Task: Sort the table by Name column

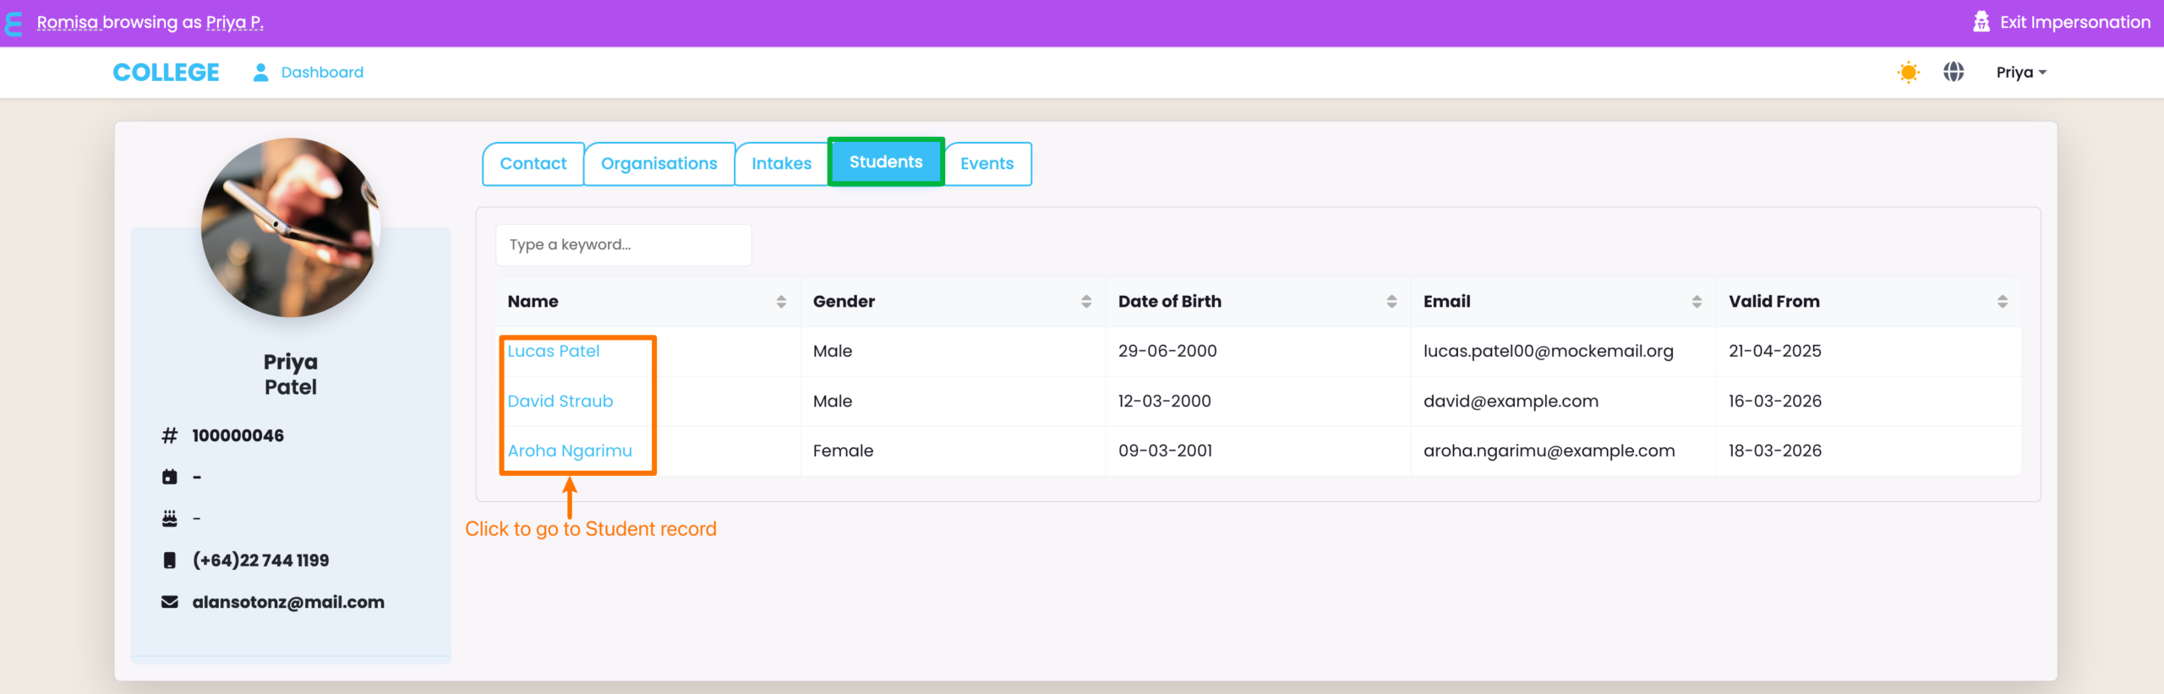Action: (x=780, y=302)
